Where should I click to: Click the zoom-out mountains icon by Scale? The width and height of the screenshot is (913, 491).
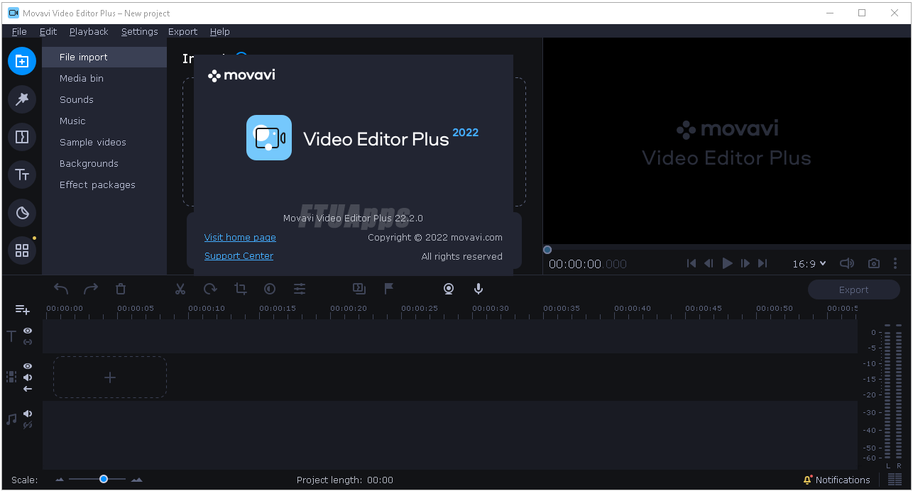click(x=60, y=480)
